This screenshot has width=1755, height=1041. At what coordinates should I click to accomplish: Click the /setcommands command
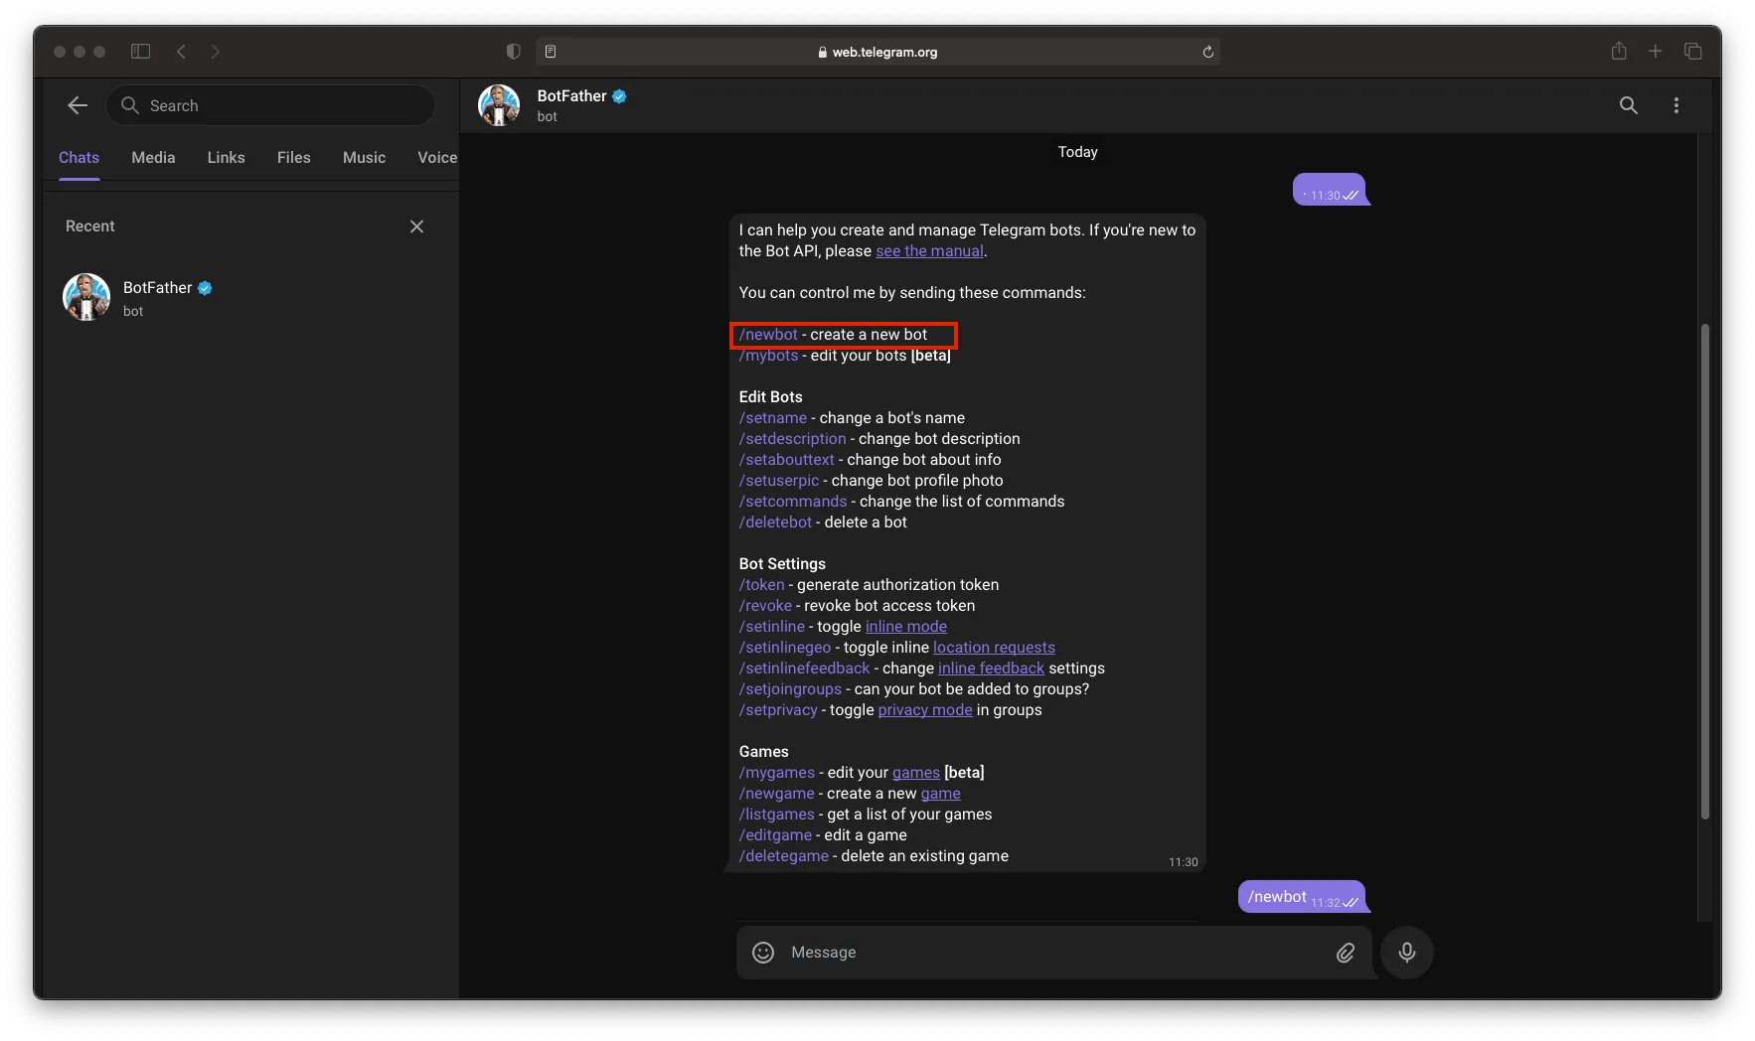point(793,502)
